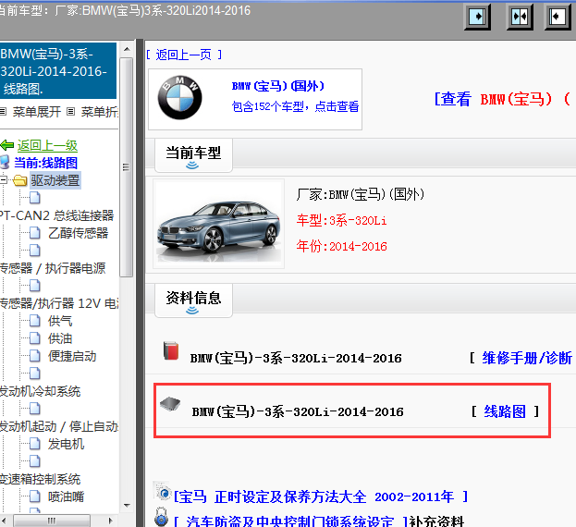This screenshot has width=576, height=527.
Task: Click the document icon next to 发电机
Action: [35, 444]
